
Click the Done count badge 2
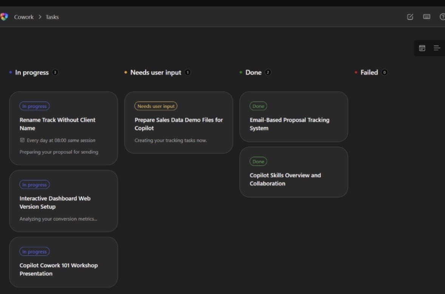point(267,72)
